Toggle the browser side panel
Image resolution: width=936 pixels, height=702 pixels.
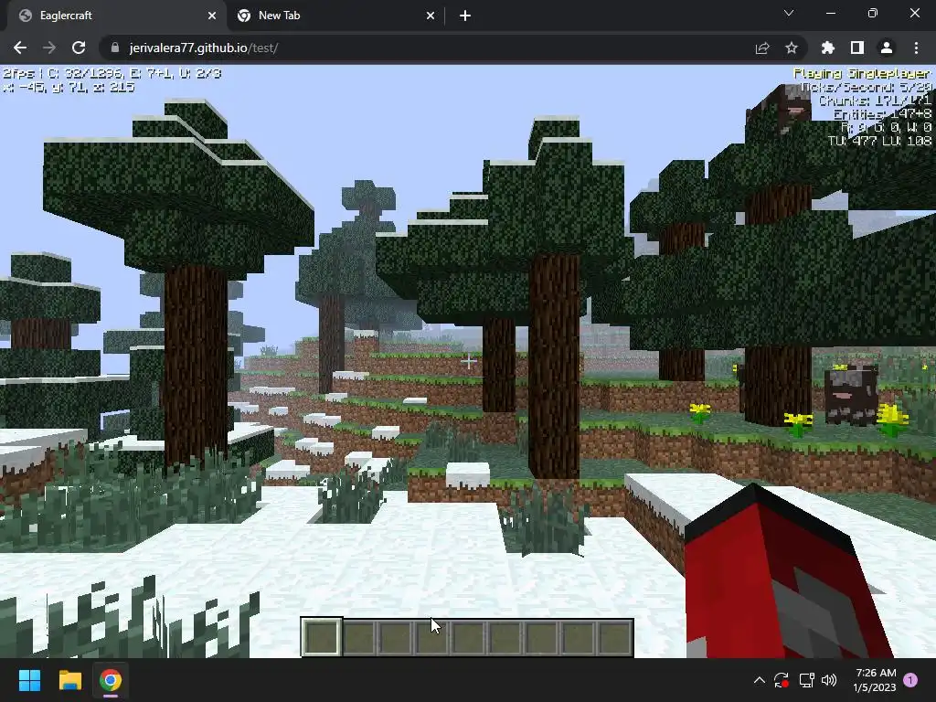point(857,48)
